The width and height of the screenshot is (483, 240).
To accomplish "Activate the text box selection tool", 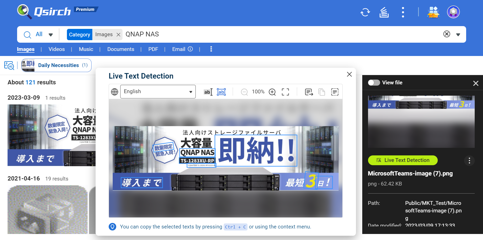I will (x=221, y=92).
